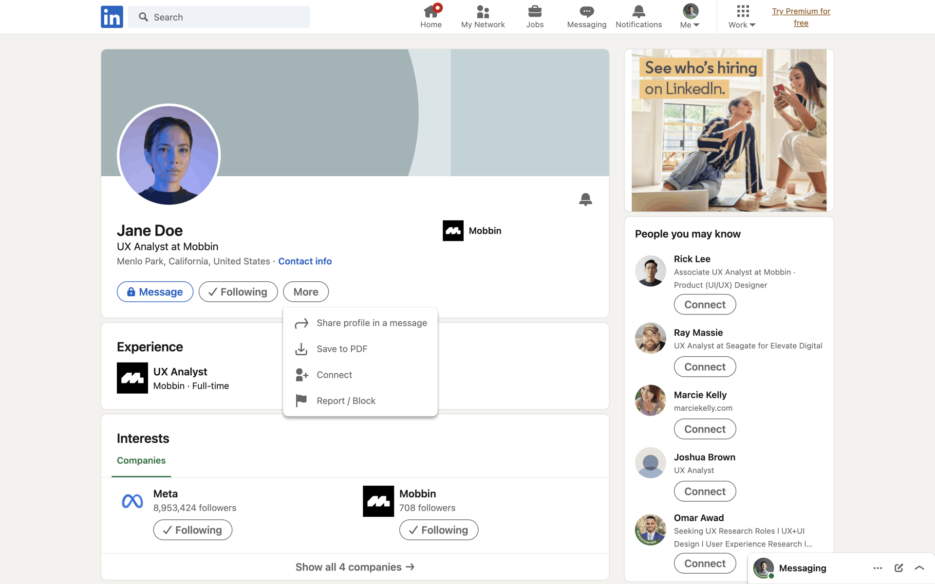Click the Message button
This screenshot has width=935, height=584.
(155, 292)
